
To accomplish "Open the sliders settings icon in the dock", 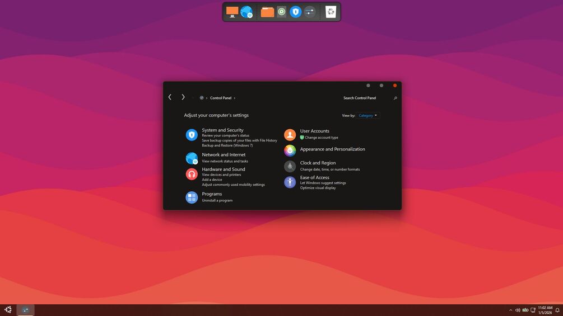I will pos(309,12).
